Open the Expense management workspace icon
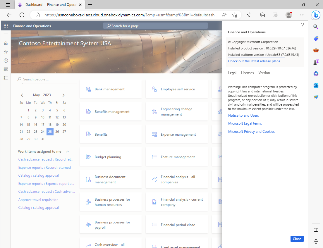This screenshot has width=323, height=248. (x=154, y=134)
